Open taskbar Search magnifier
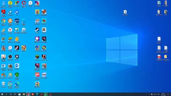 coord(6,94)
